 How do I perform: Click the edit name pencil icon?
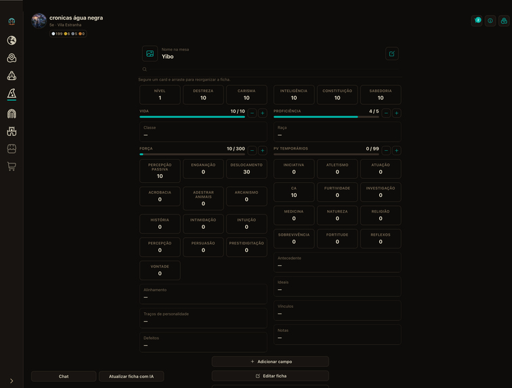click(x=392, y=53)
